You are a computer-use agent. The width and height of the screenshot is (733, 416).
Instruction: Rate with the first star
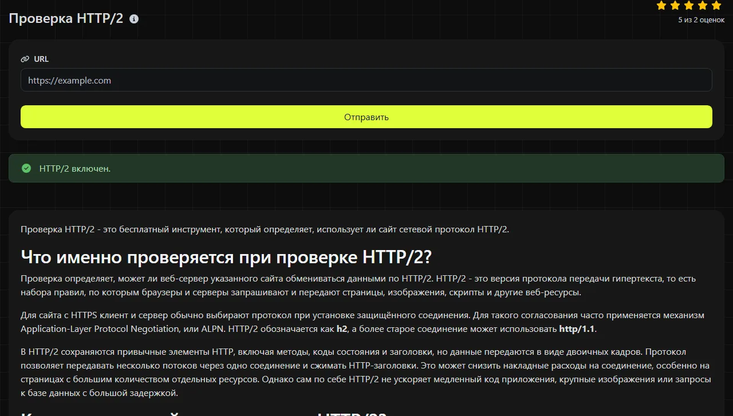[x=661, y=6]
